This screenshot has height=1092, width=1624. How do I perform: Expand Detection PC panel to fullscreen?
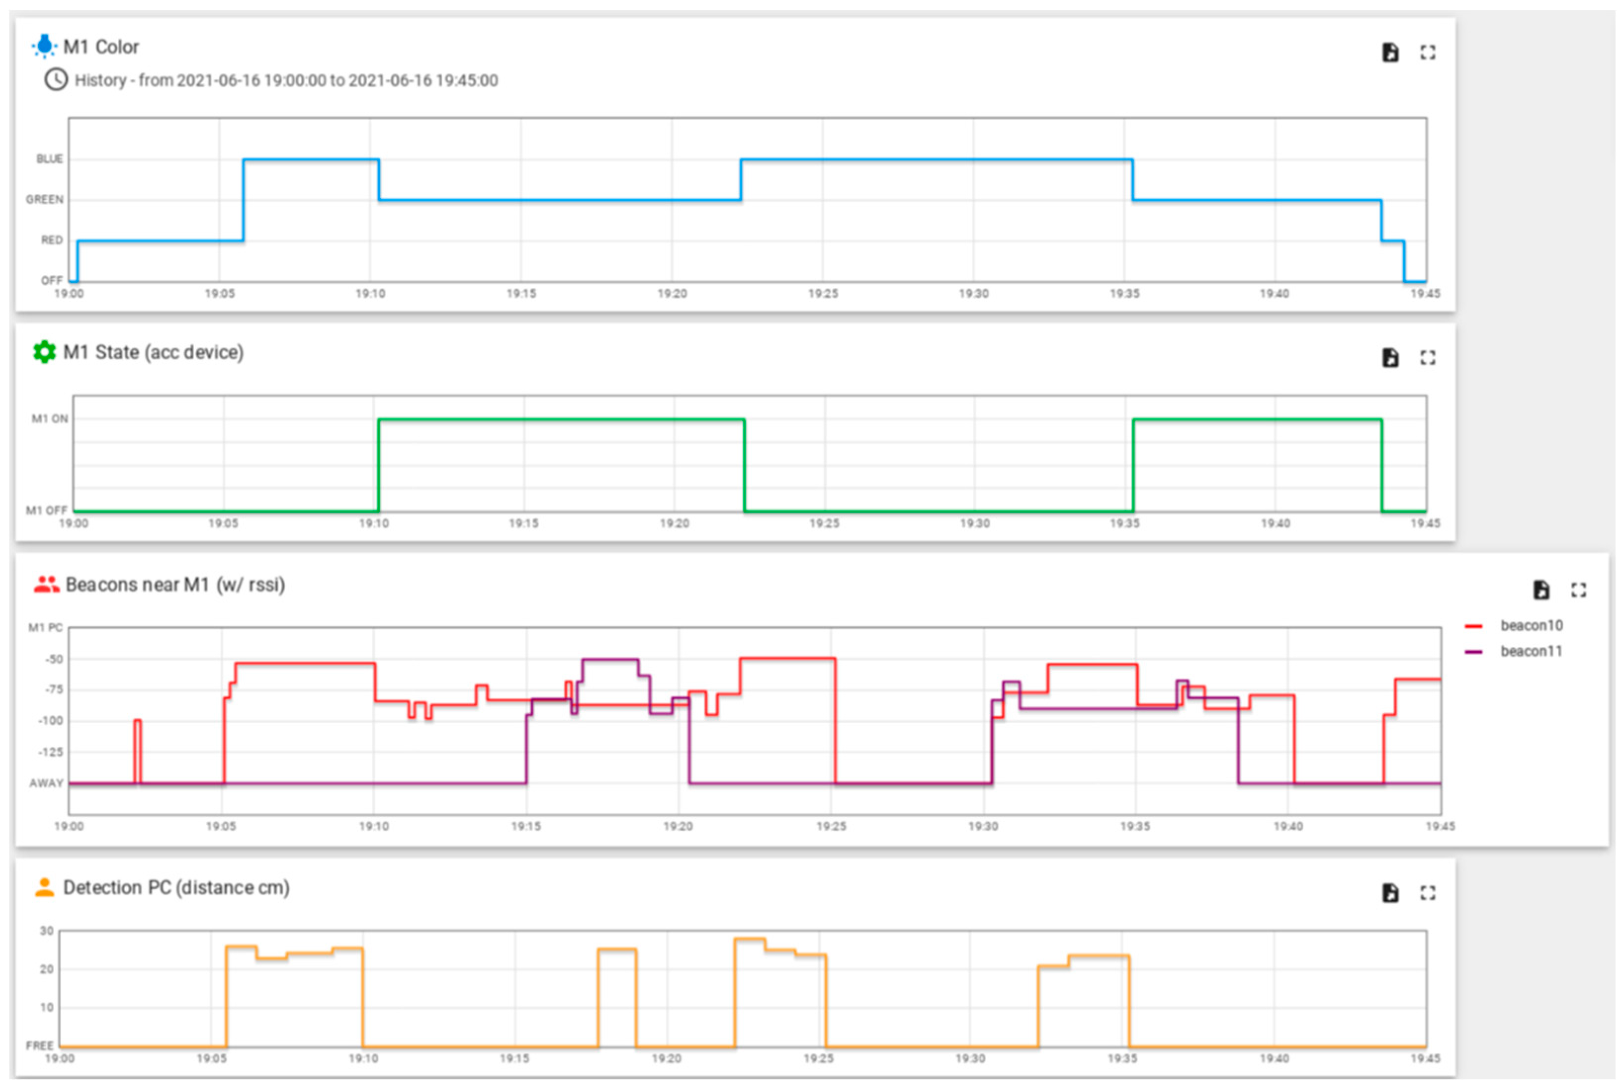coord(1427,893)
